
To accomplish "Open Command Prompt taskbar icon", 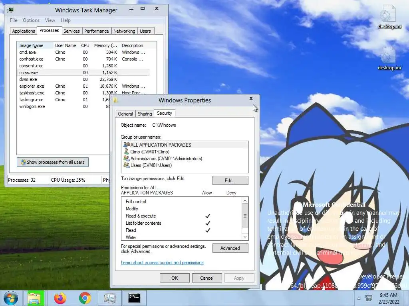I will pyautogui.click(x=134, y=298).
